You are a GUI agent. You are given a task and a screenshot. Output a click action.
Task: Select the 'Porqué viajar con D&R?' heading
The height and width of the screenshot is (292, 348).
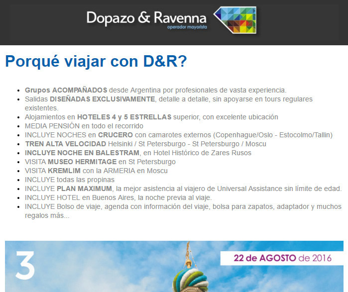pyautogui.click(x=96, y=61)
